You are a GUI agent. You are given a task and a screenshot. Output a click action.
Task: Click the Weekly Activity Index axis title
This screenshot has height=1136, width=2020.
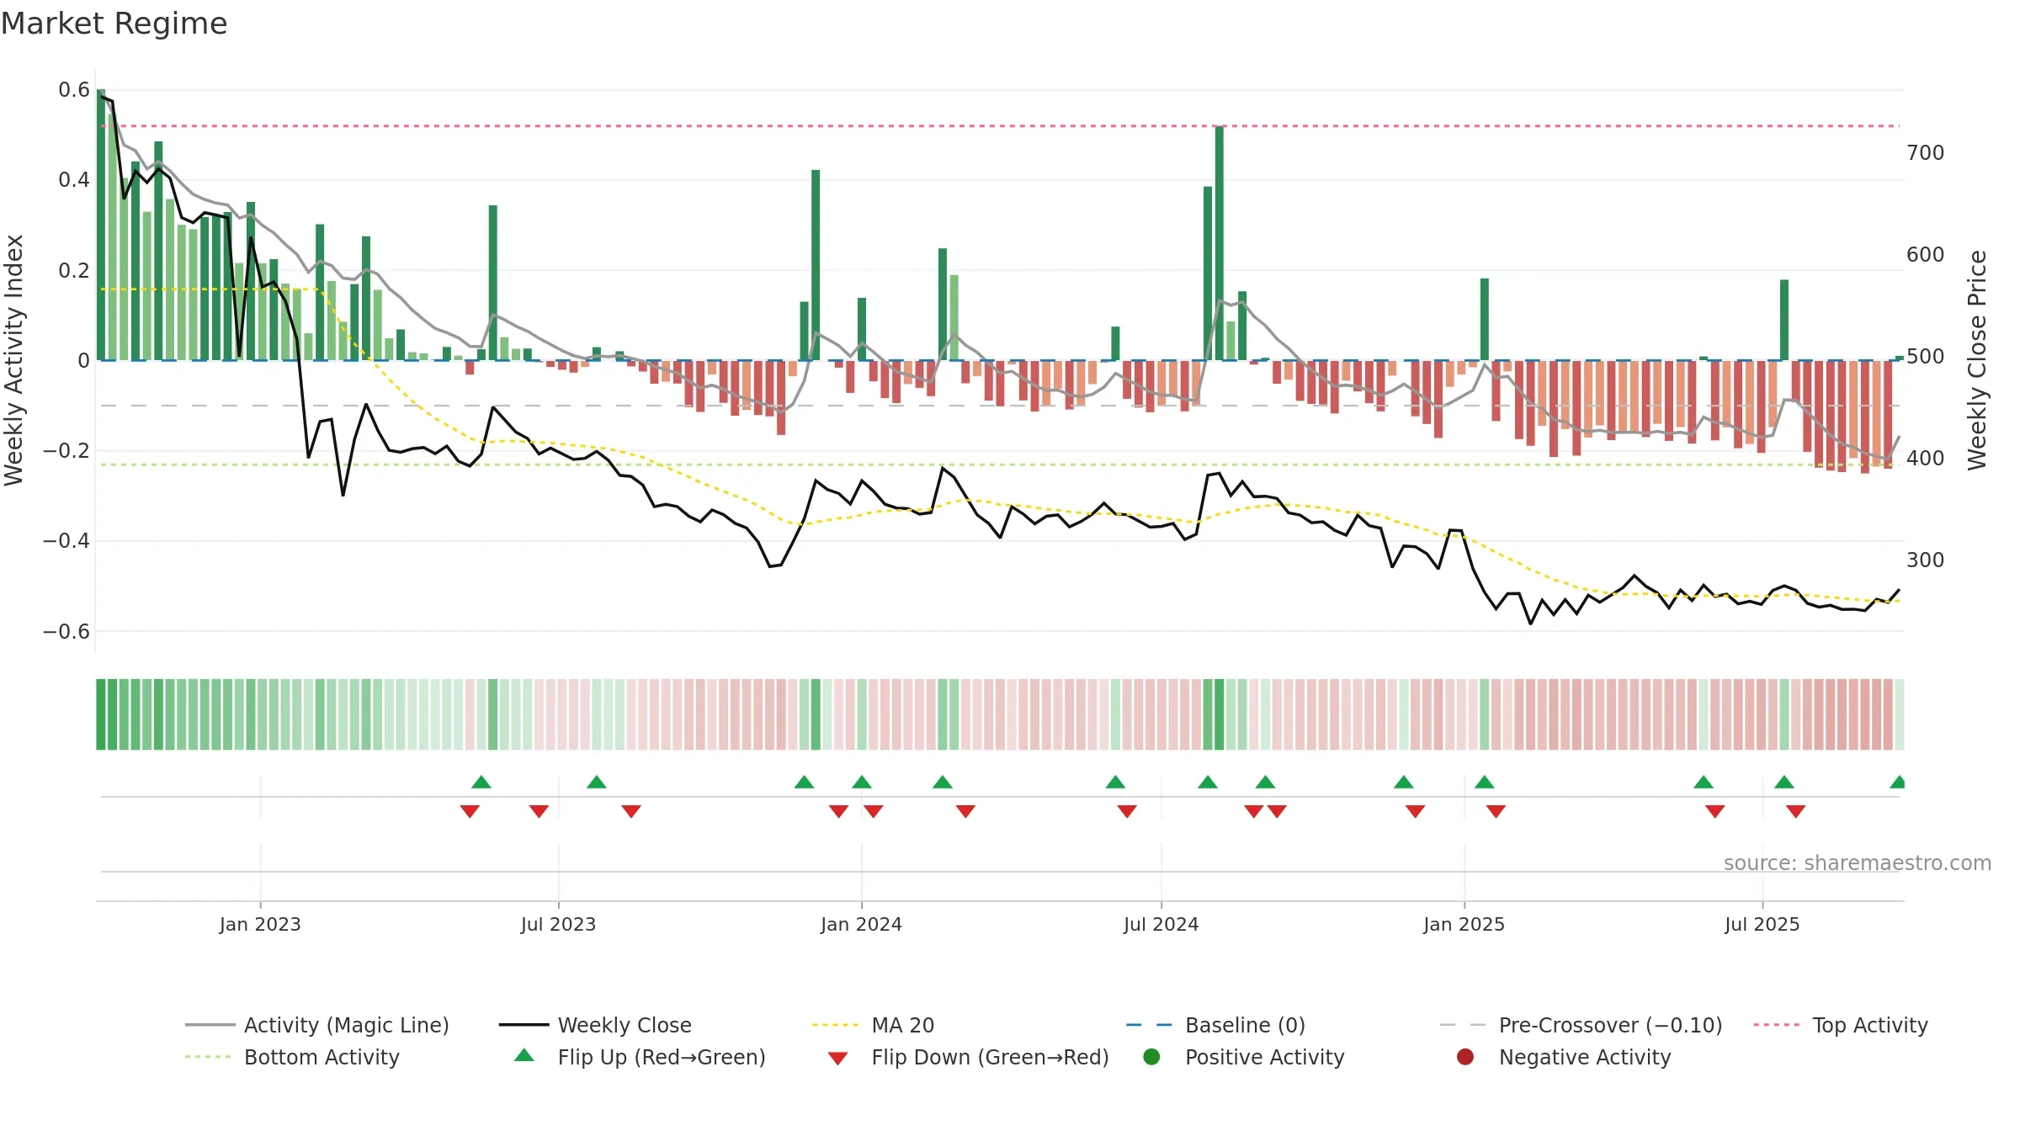pyautogui.click(x=14, y=360)
